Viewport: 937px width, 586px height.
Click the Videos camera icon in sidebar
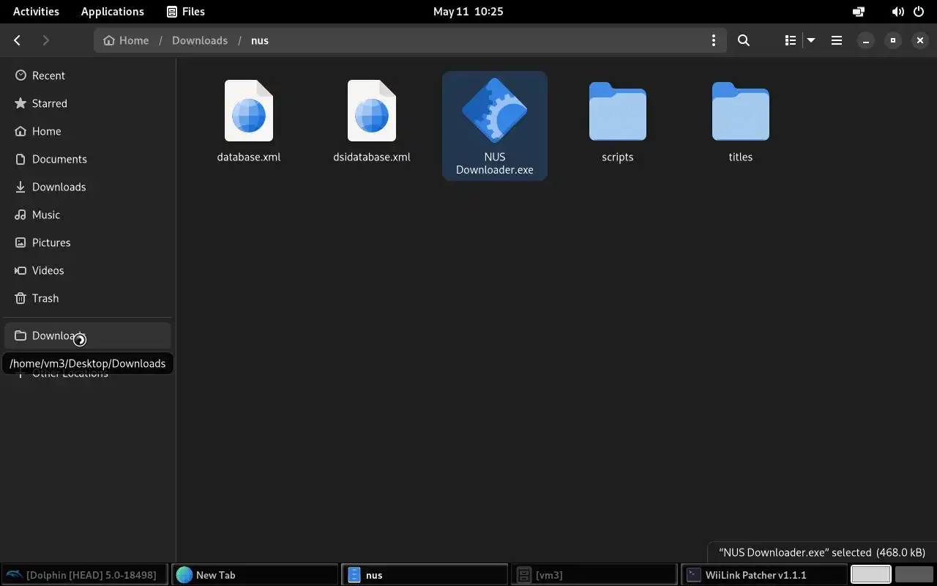20,270
